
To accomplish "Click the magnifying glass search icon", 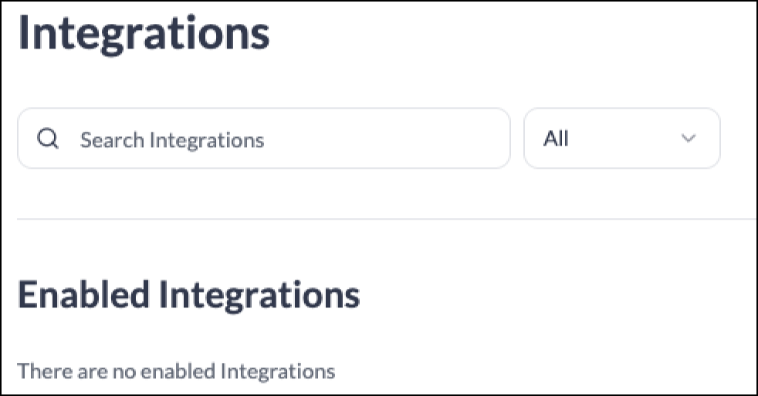I will 48,139.
